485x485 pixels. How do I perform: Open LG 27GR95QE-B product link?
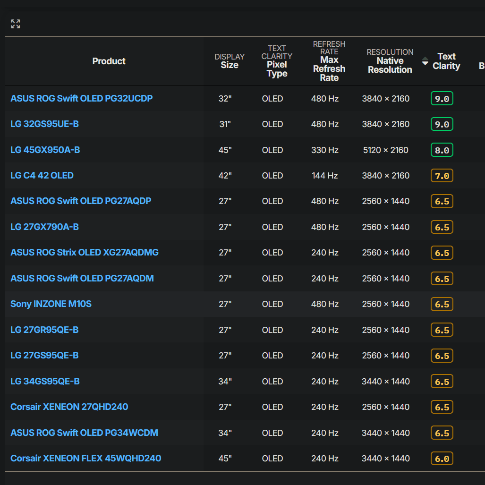coord(44,330)
